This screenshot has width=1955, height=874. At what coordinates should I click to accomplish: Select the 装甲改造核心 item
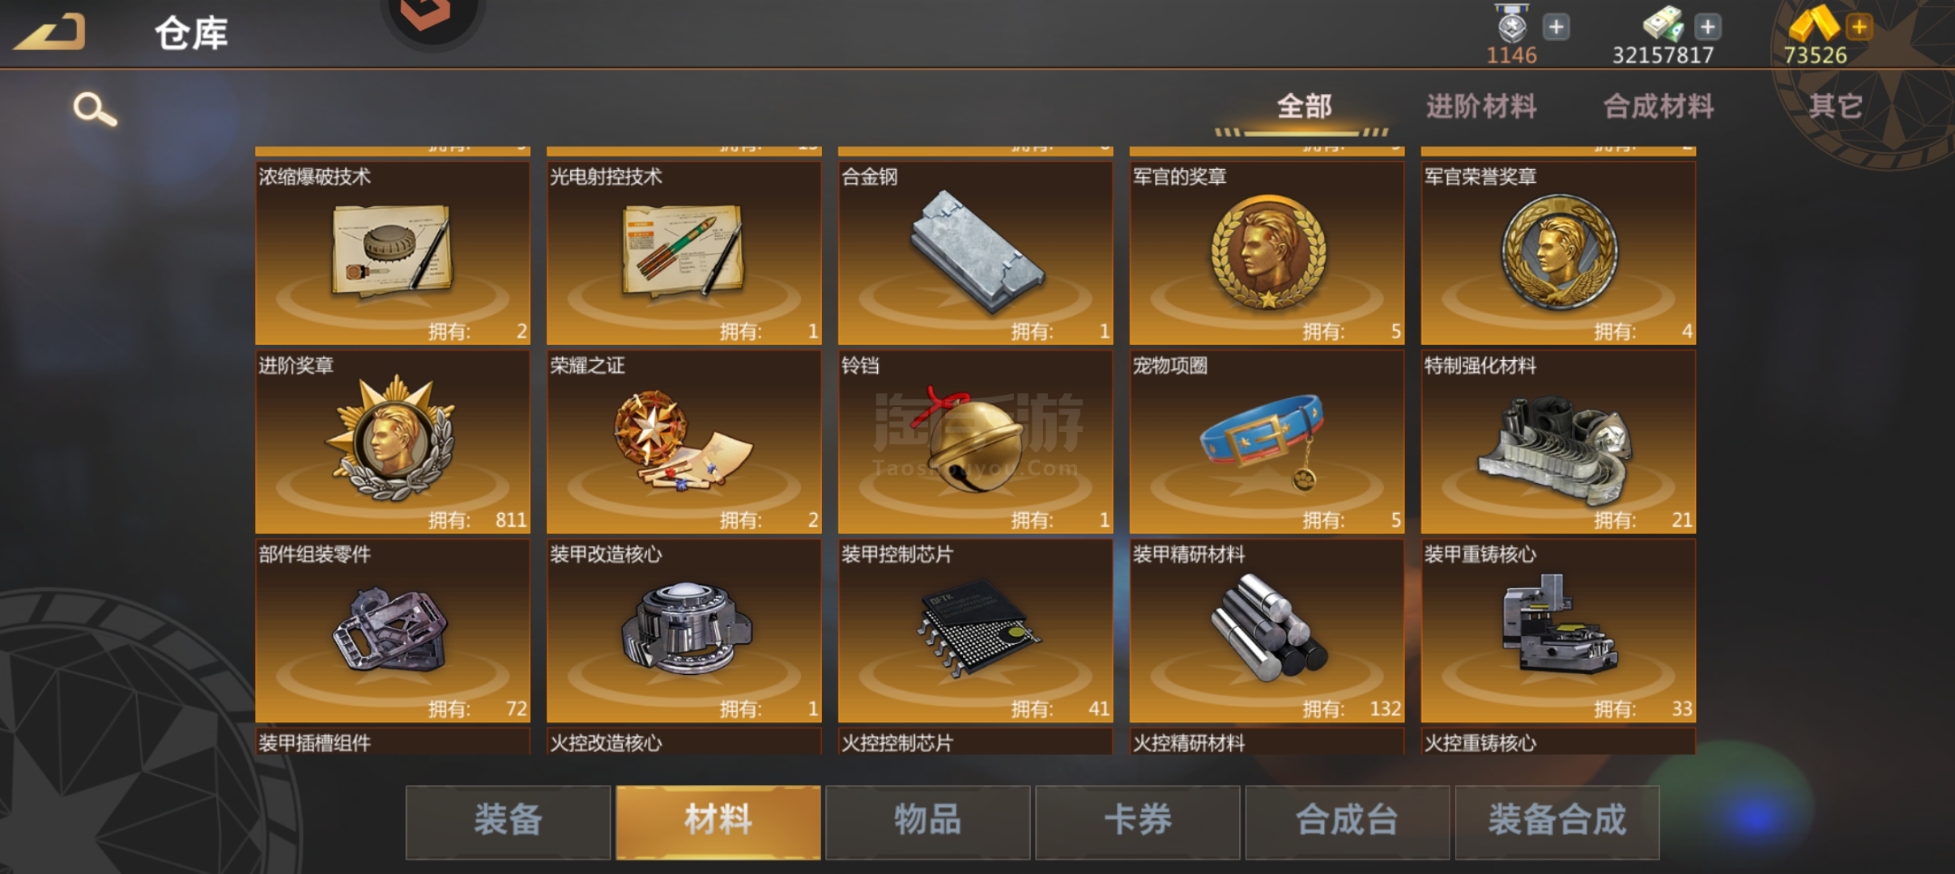[684, 630]
